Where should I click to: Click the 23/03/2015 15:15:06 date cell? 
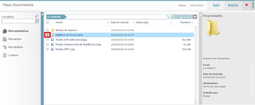(x=122, y=30)
